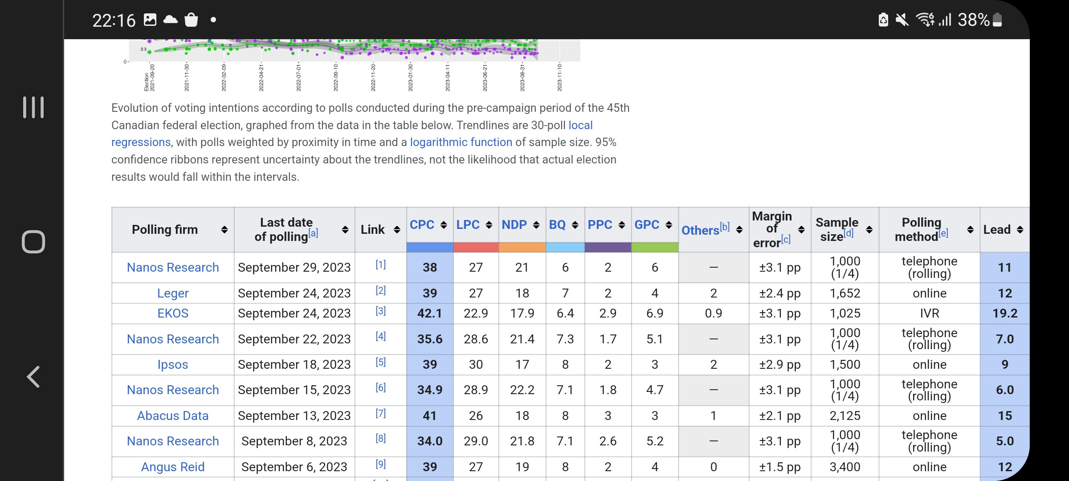Open footnote [c] beside Margin of error
1069x481 pixels.
(x=786, y=239)
